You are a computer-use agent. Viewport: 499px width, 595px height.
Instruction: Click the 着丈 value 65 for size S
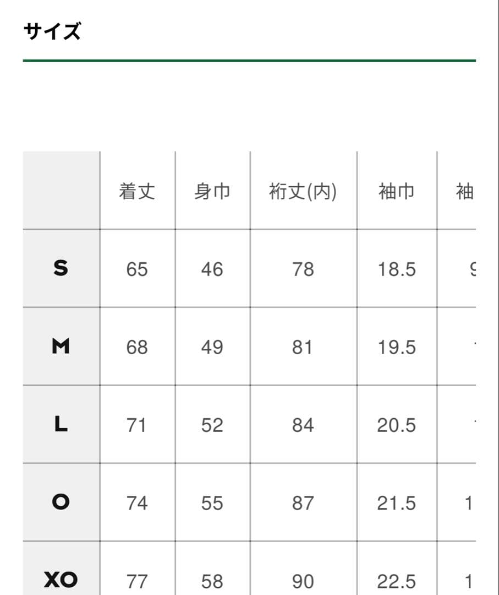point(137,269)
